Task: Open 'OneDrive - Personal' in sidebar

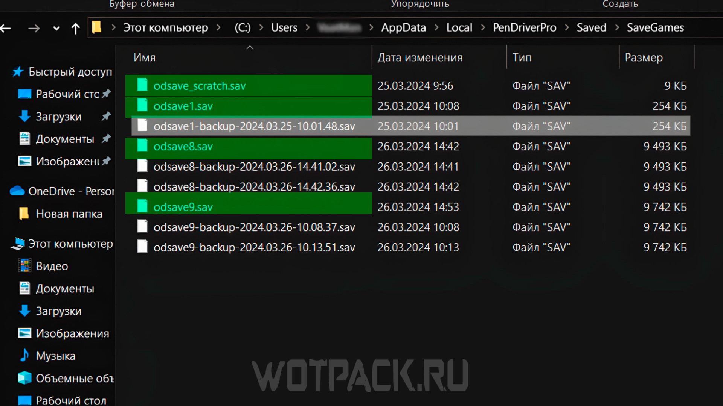Action: [x=71, y=191]
